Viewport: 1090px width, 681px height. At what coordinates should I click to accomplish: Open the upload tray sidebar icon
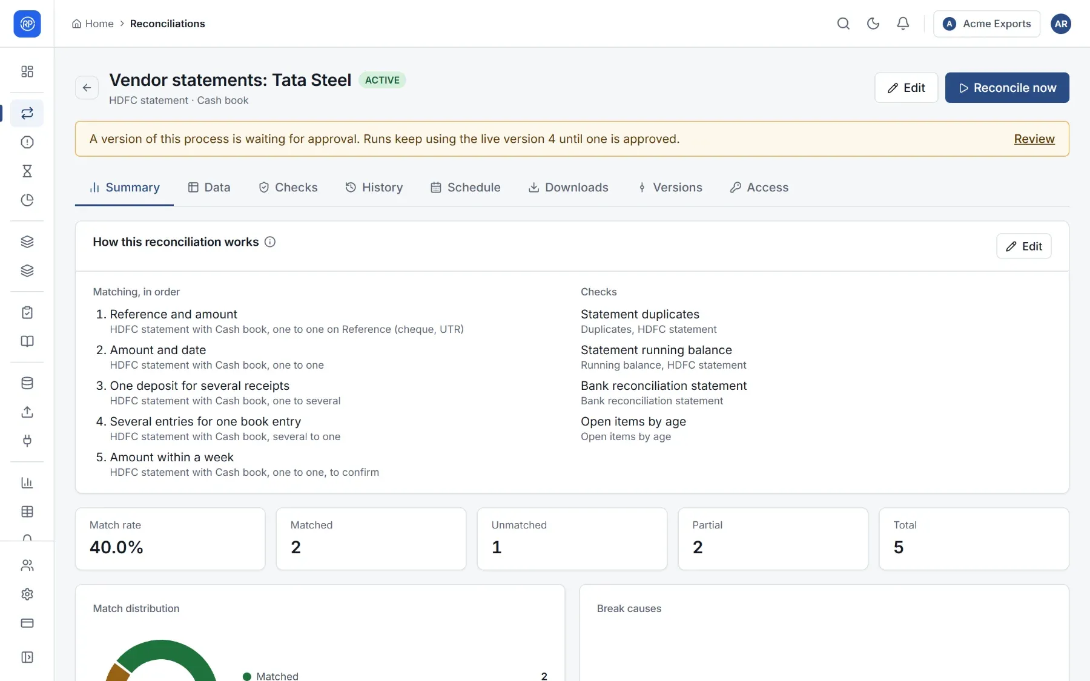click(x=27, y=412)
